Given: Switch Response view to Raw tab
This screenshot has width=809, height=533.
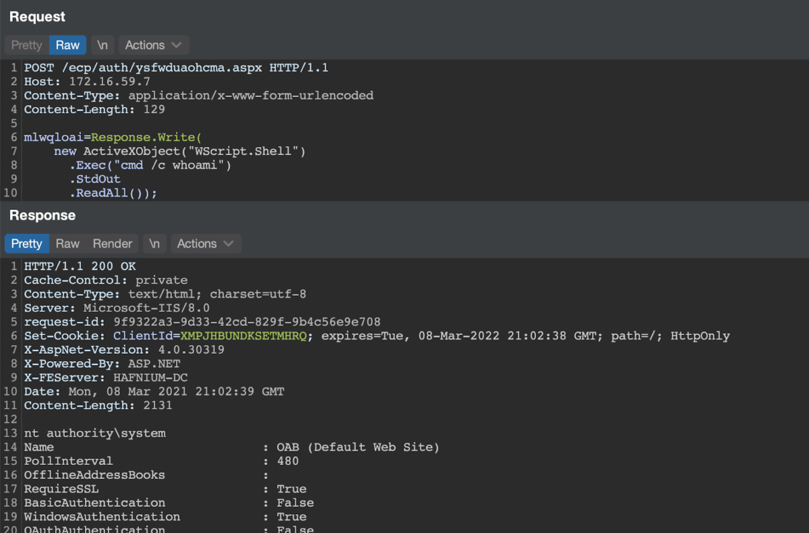Looking at the screenshot, I should pos(67,244).
